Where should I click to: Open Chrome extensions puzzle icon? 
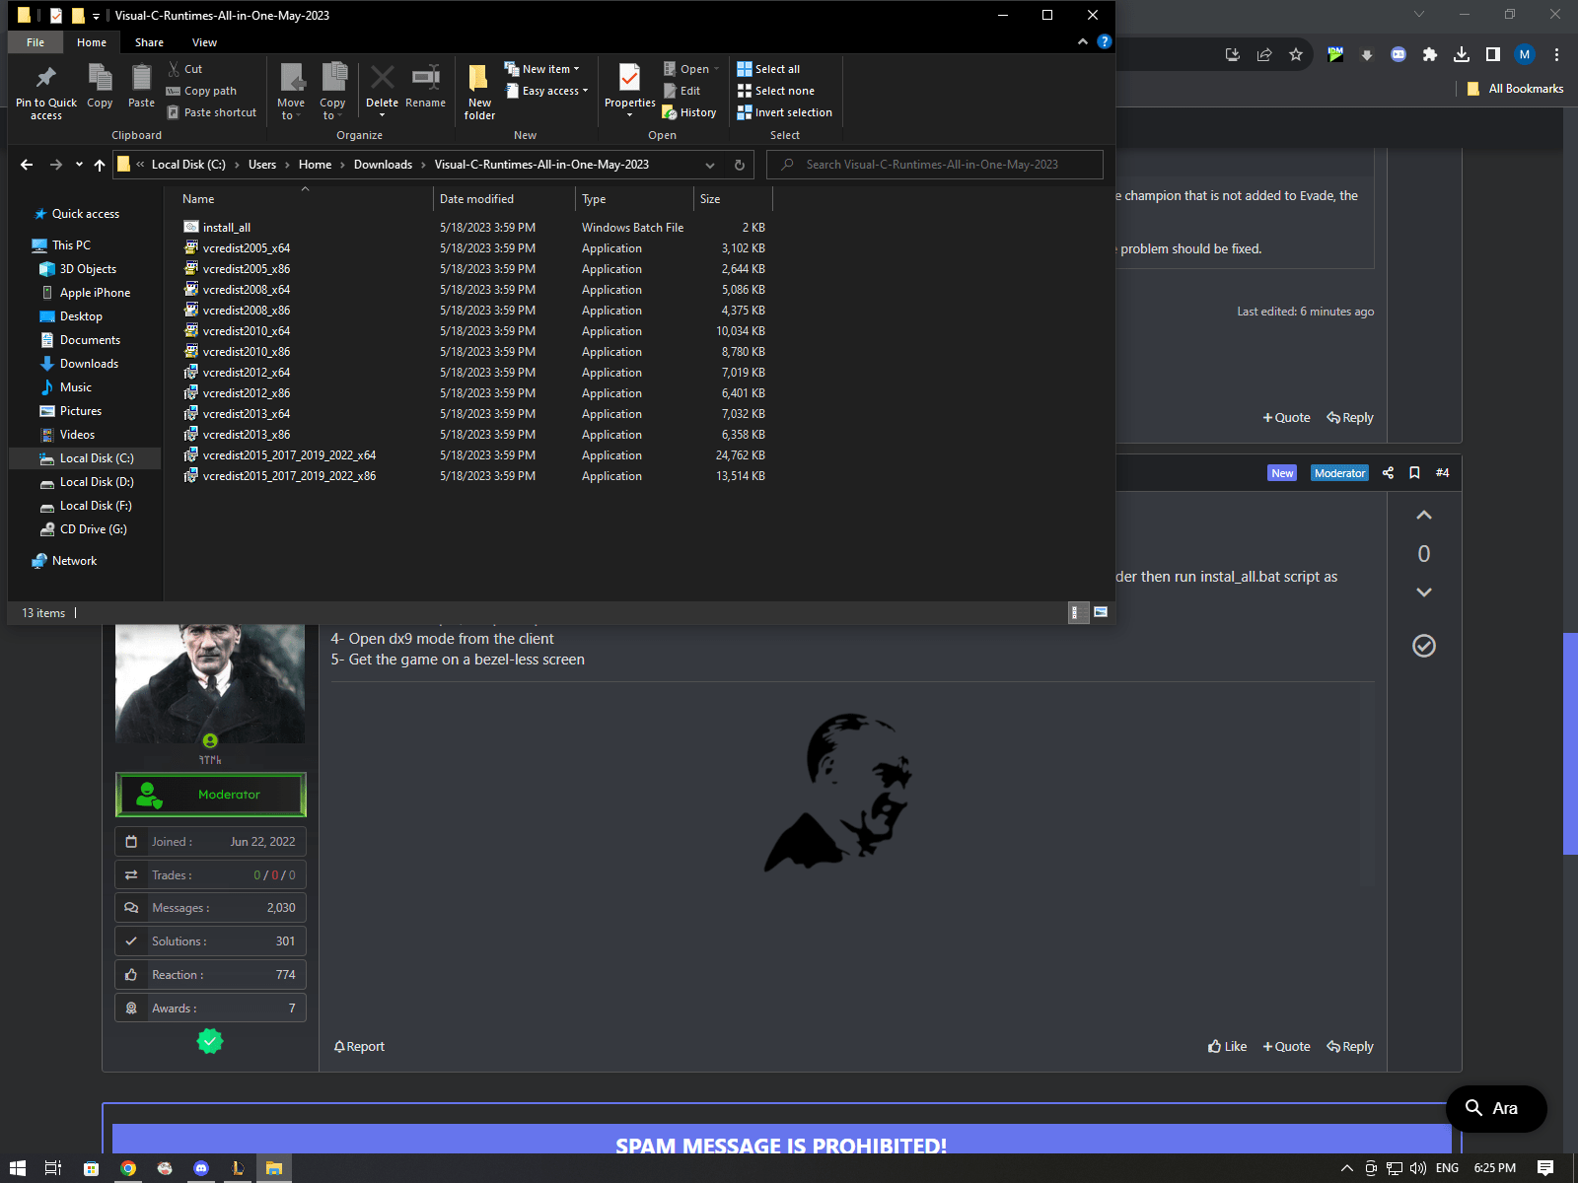click(1430, 55)
